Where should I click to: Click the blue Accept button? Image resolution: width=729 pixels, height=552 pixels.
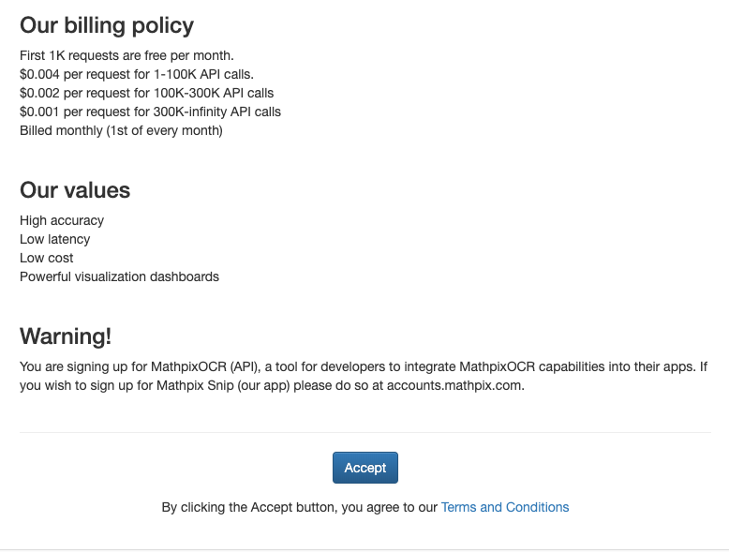click(364, 468)
